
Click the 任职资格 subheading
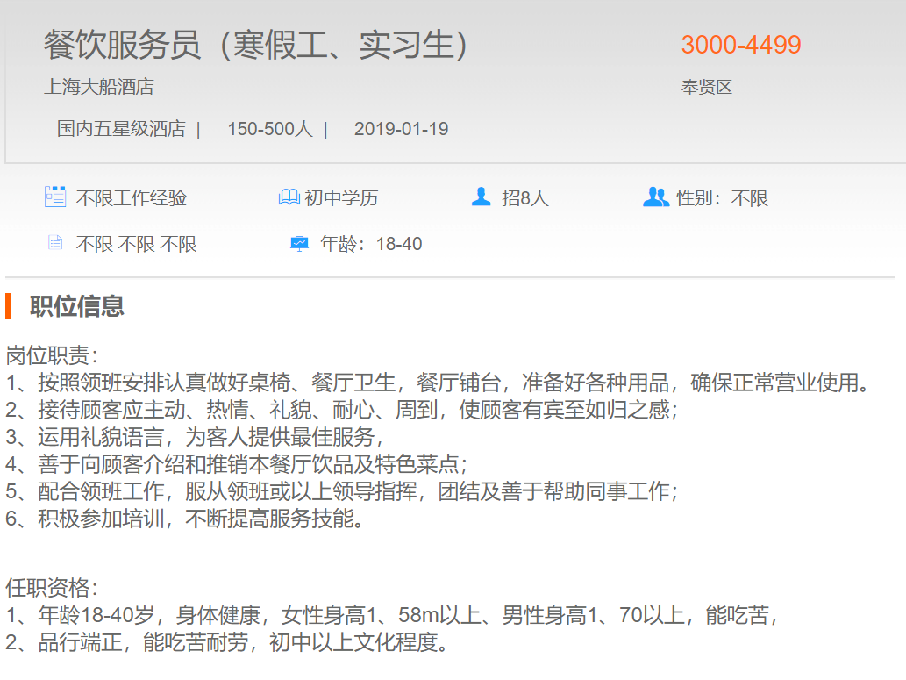[52, 587]
